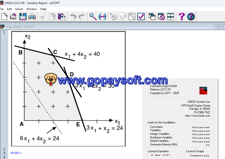Minimize the Lingo Model ALTOPT child window

point(218,27)
